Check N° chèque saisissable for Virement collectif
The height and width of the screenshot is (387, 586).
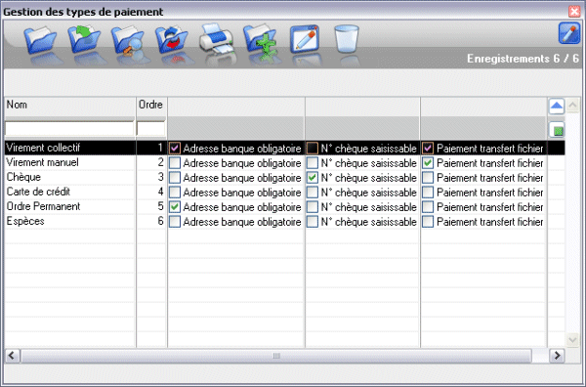coord(313,149)
